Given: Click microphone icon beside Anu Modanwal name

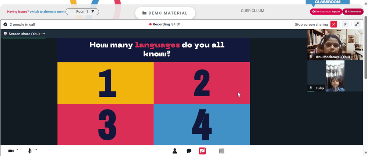Looking at the screenshot, I should (311, 57).
